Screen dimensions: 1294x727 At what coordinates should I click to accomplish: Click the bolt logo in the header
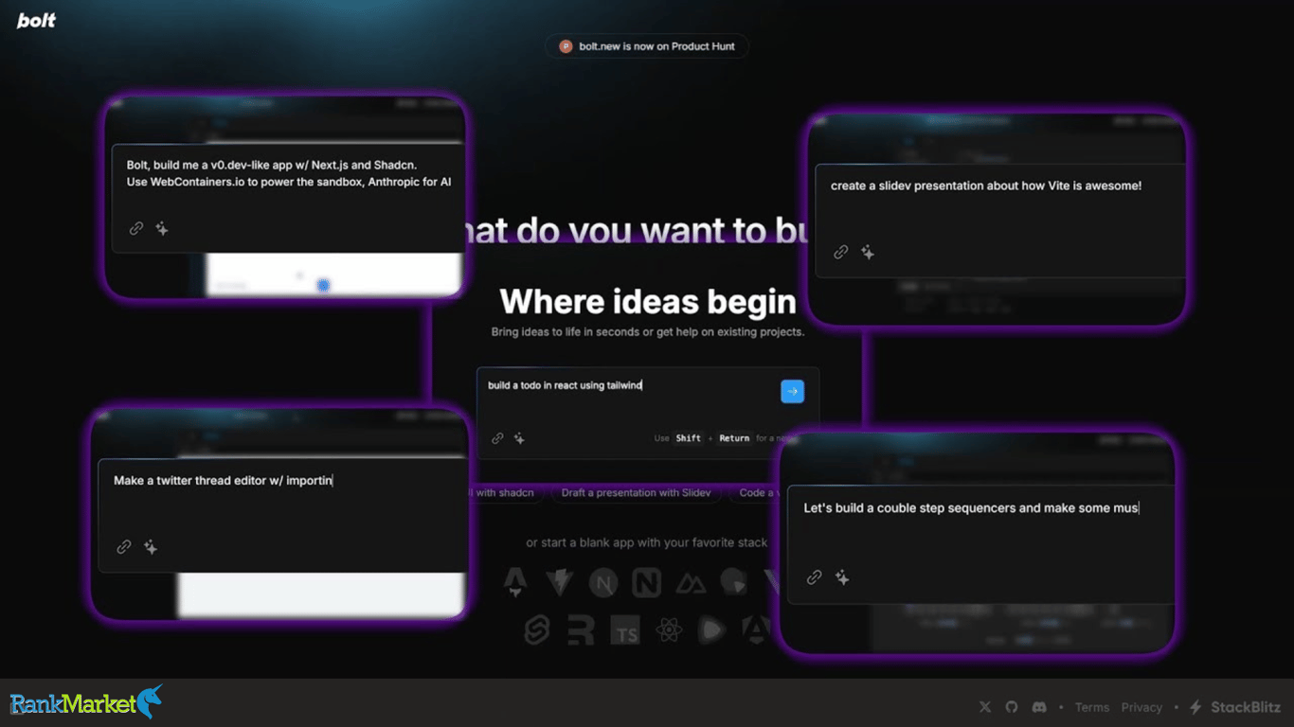click(x=36, y=20)
